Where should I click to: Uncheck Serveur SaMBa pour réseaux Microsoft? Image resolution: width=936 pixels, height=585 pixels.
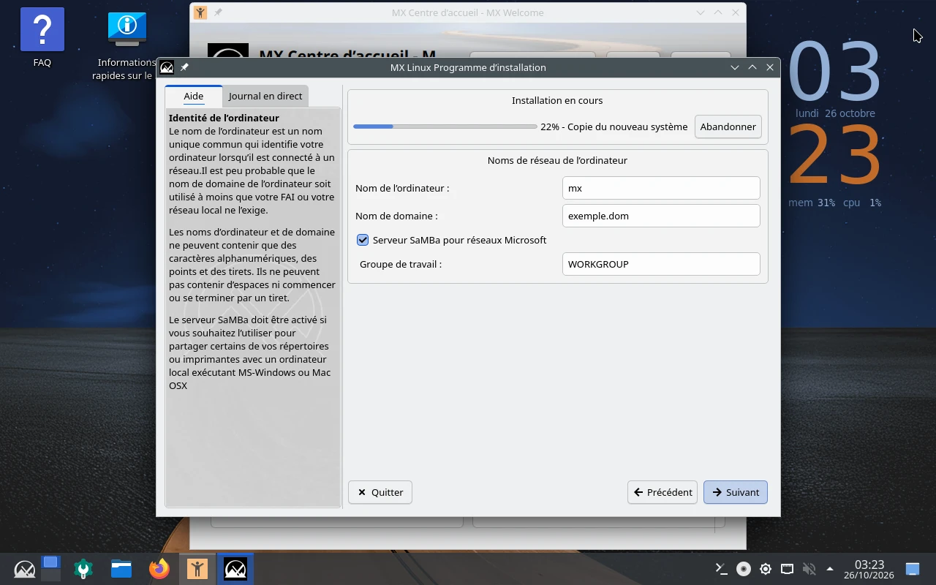(x=363, y=240)
